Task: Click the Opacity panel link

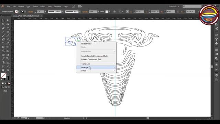Action: [x=85, y=12]
